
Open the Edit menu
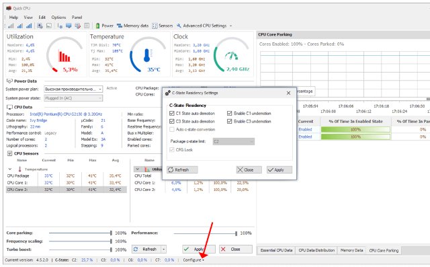[42, 17]
